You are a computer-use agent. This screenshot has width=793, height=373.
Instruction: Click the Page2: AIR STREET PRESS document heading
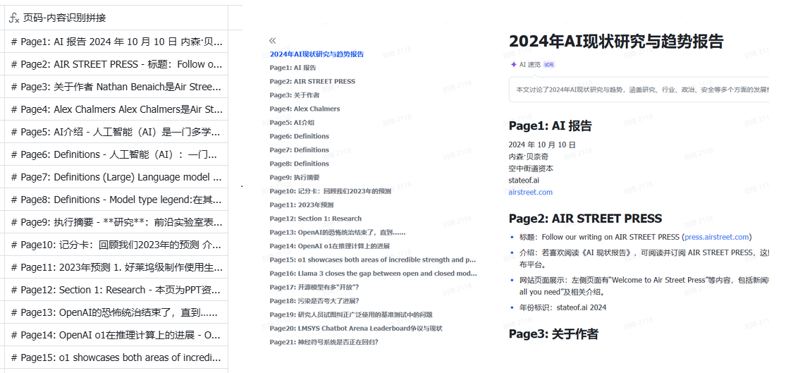point(585,219)
